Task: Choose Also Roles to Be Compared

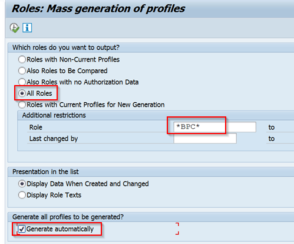Action: click(x=22, y=71)
